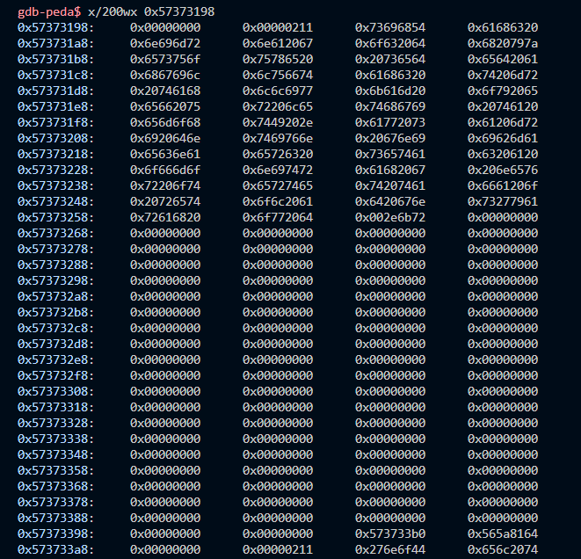Select pointer value 0x573733b0
Screen dimensions: 581x559
coord(390,534)
